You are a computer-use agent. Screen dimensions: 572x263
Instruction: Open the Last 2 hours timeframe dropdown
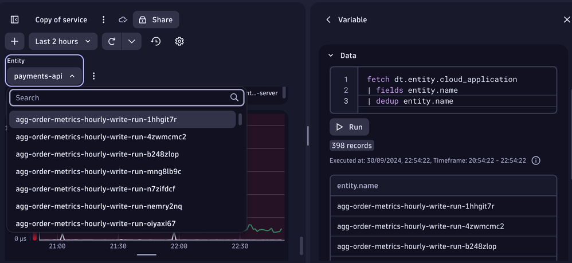pos(62,41)
